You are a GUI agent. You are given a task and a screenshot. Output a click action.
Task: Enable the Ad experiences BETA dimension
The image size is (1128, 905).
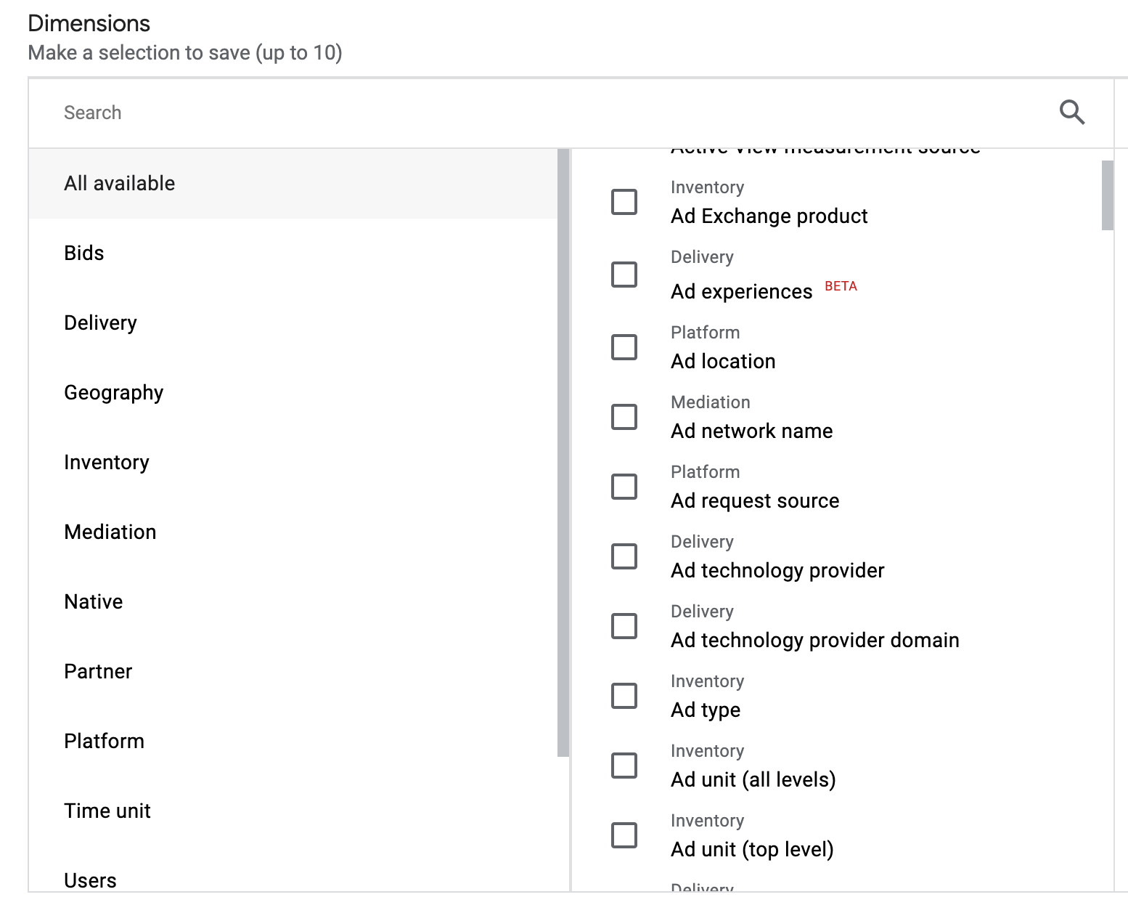coord(624,275)
